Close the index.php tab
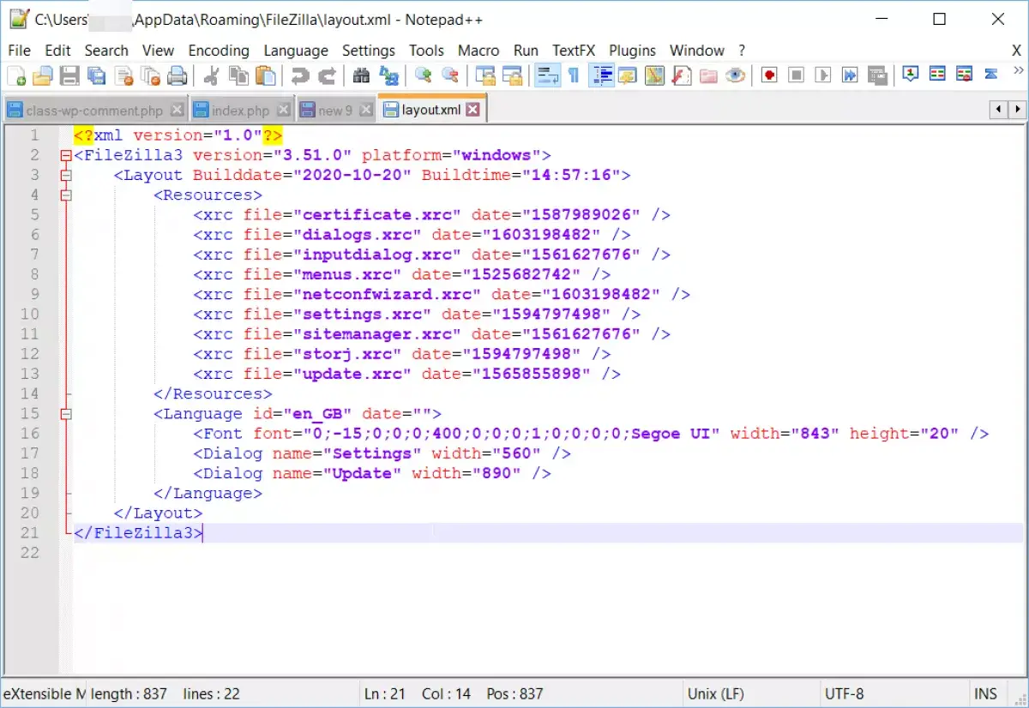The height and width of the screenshot is (708, 1029). (x=283, y=110)
